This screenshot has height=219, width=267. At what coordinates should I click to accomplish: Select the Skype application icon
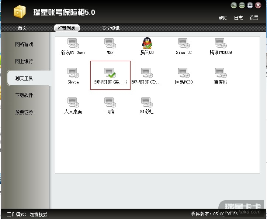(x=73, y=73)
